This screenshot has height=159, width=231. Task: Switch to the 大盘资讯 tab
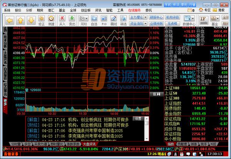tap(89, 144)
